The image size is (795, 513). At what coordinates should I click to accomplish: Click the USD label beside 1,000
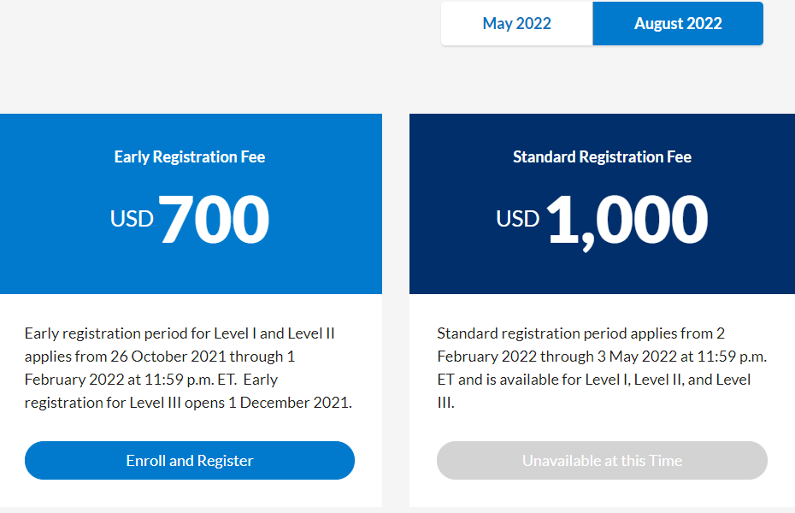518,220
